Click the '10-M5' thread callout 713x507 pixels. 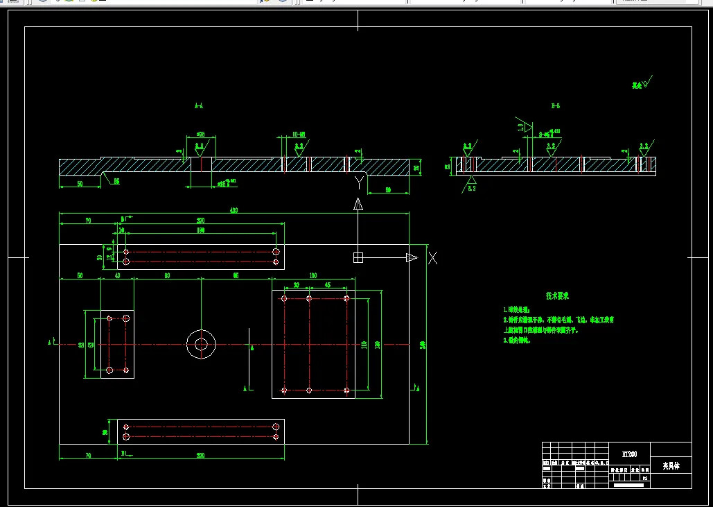click(x=299, y=135)
